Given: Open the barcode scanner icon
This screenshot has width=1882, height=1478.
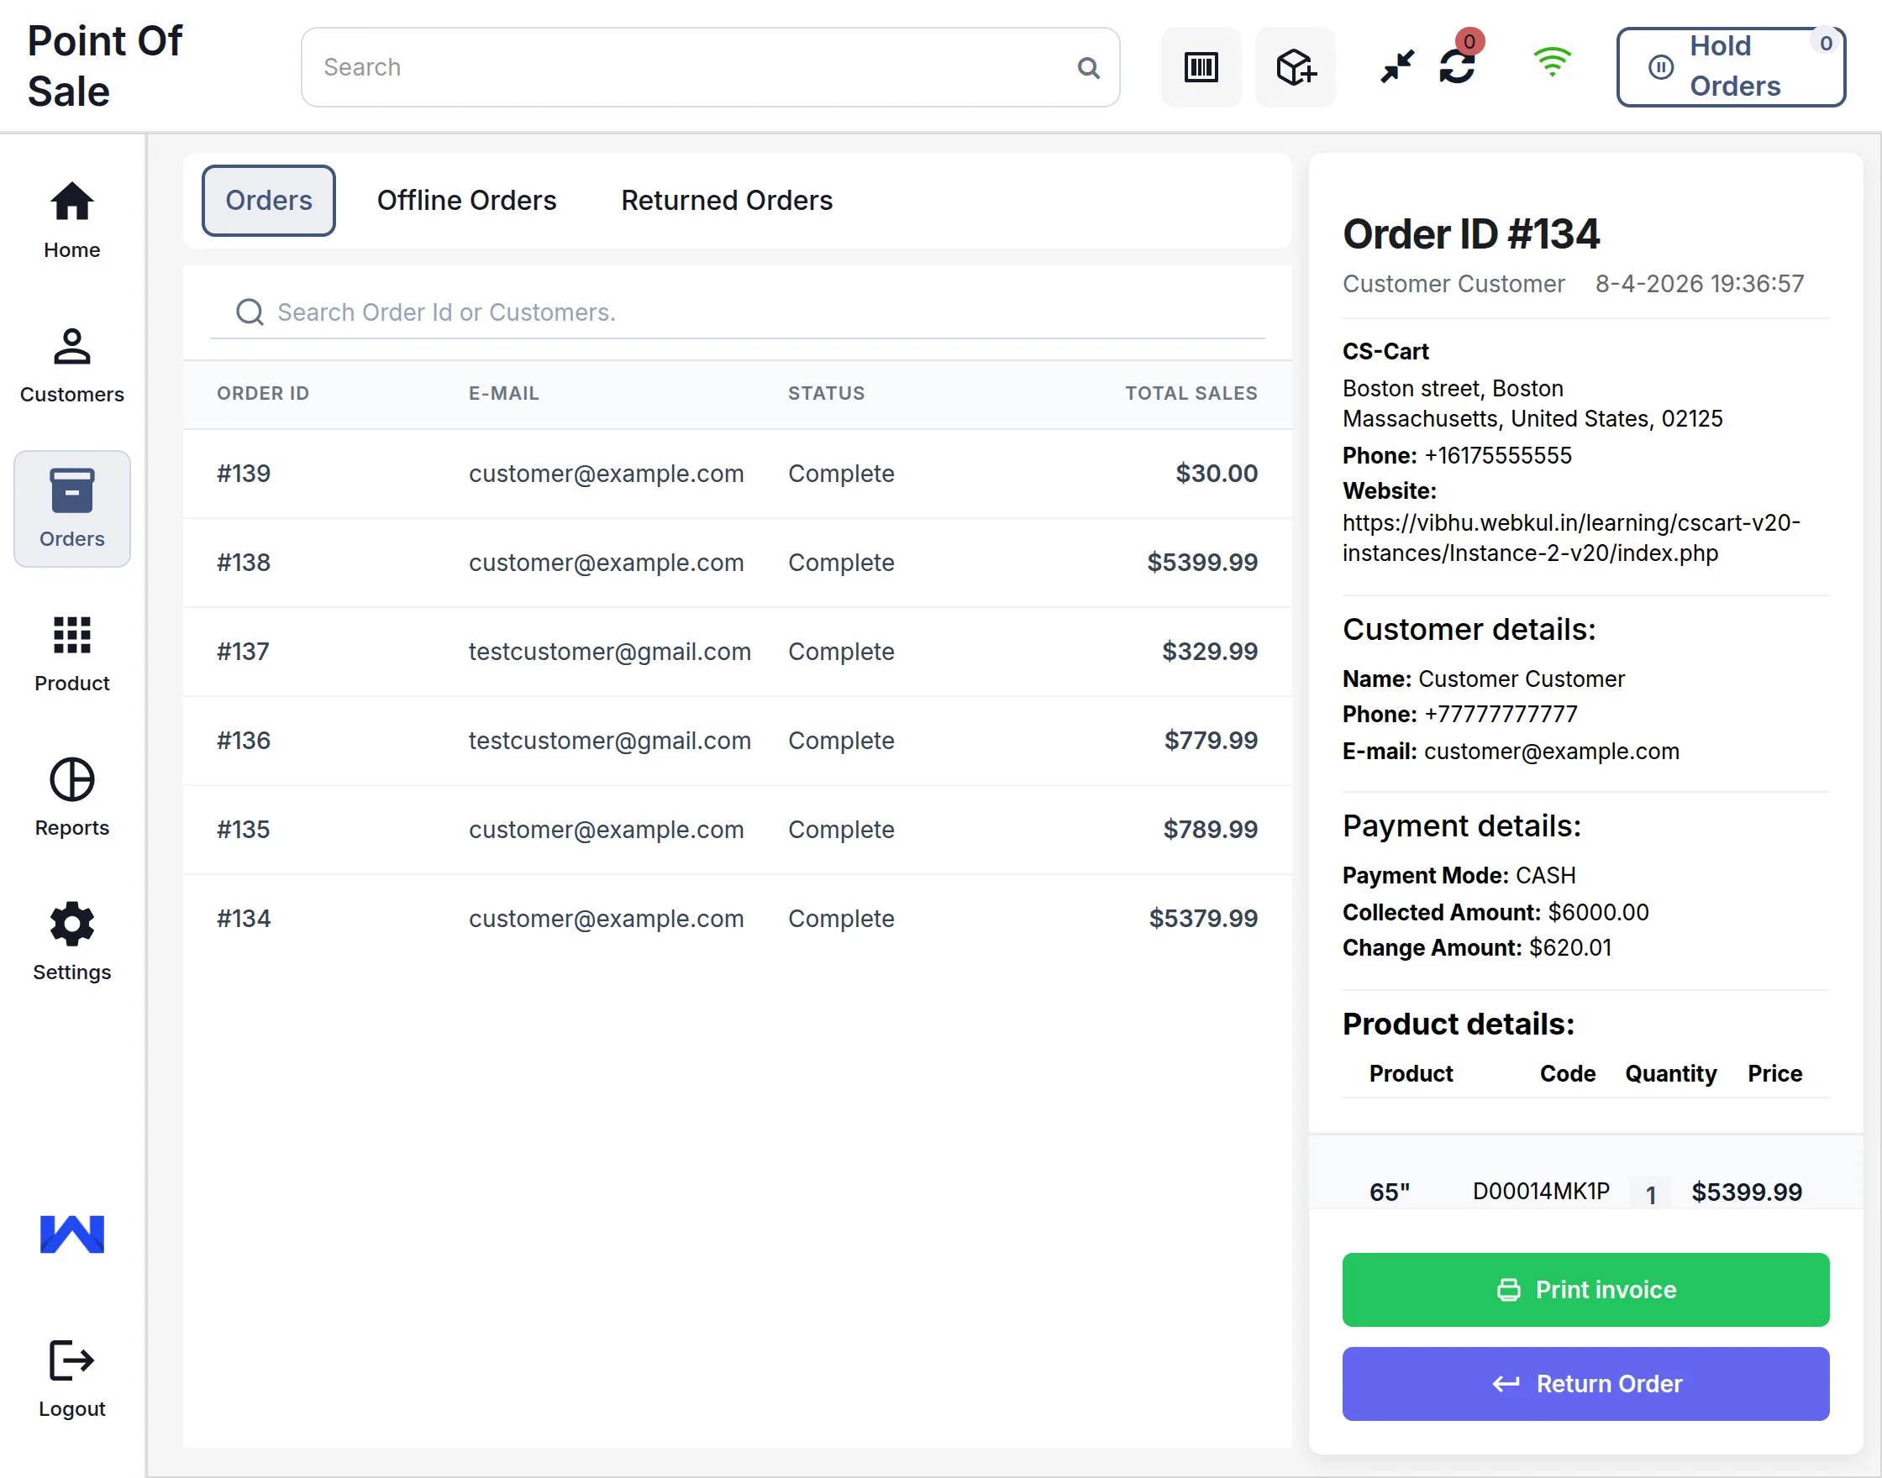Looking at the screenshot, I should coord(1201,67).
